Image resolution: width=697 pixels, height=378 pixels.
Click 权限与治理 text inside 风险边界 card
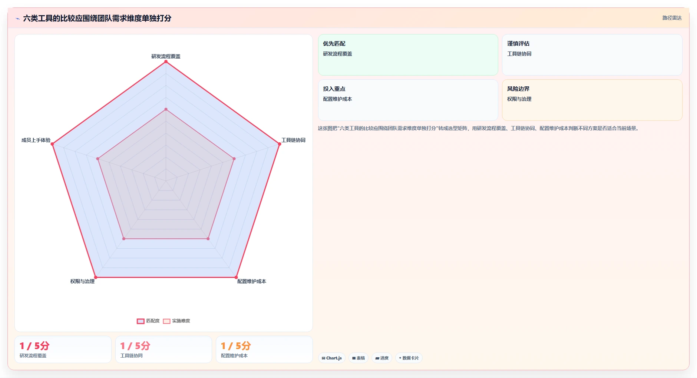click(519, 99)
